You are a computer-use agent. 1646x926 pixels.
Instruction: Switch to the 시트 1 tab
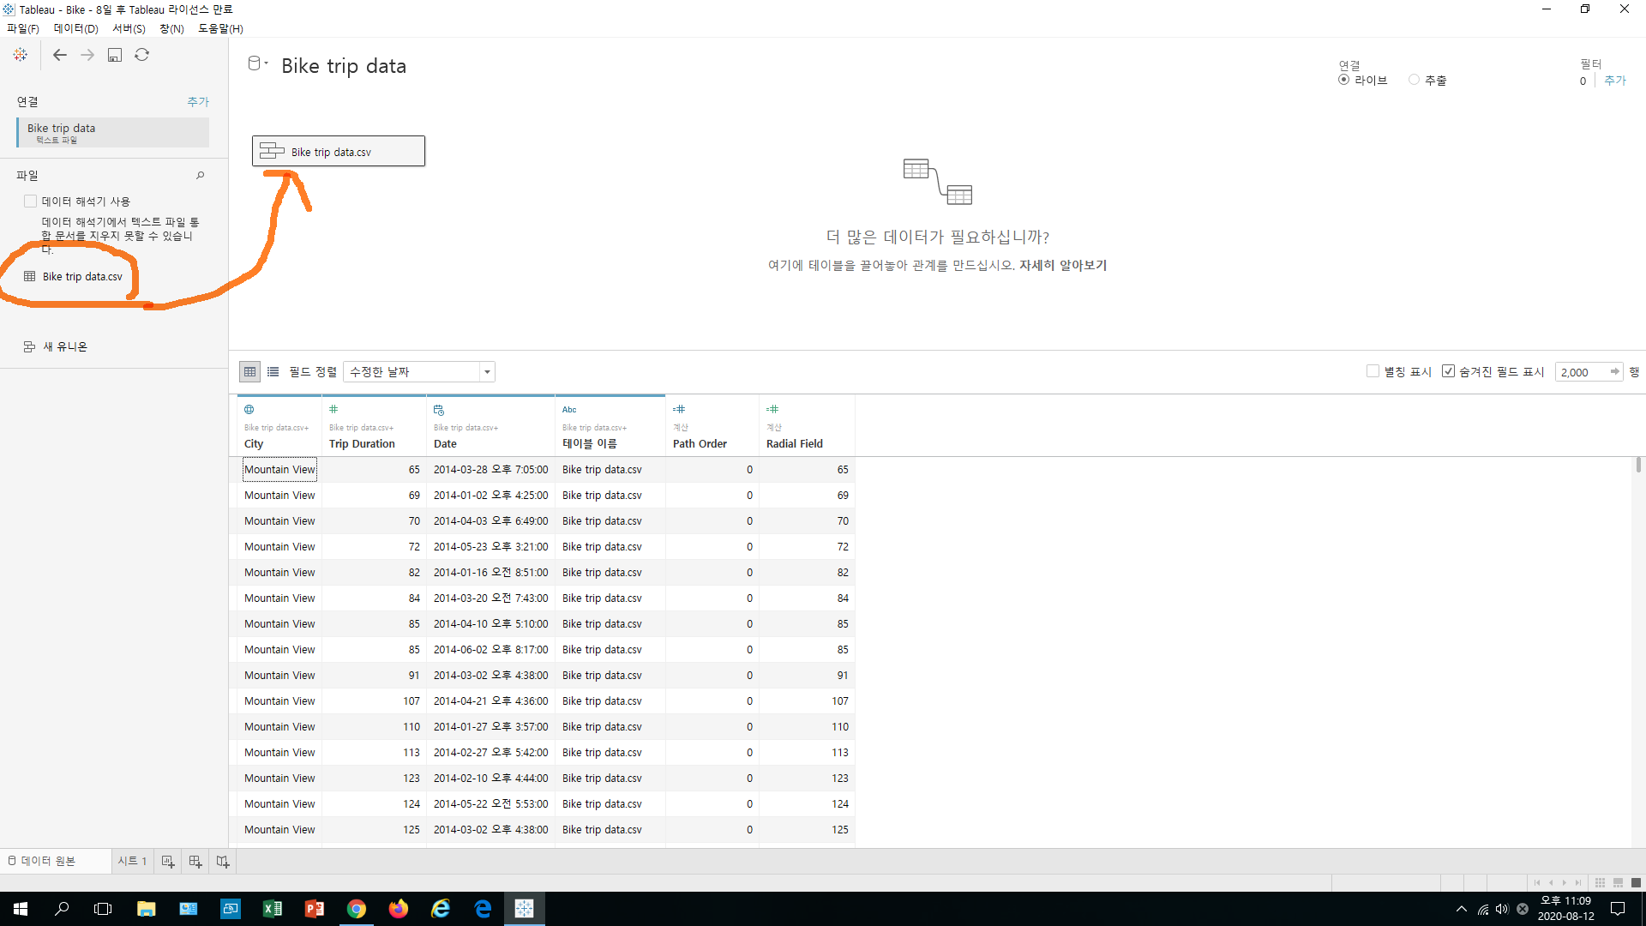[x=132, y=861]
